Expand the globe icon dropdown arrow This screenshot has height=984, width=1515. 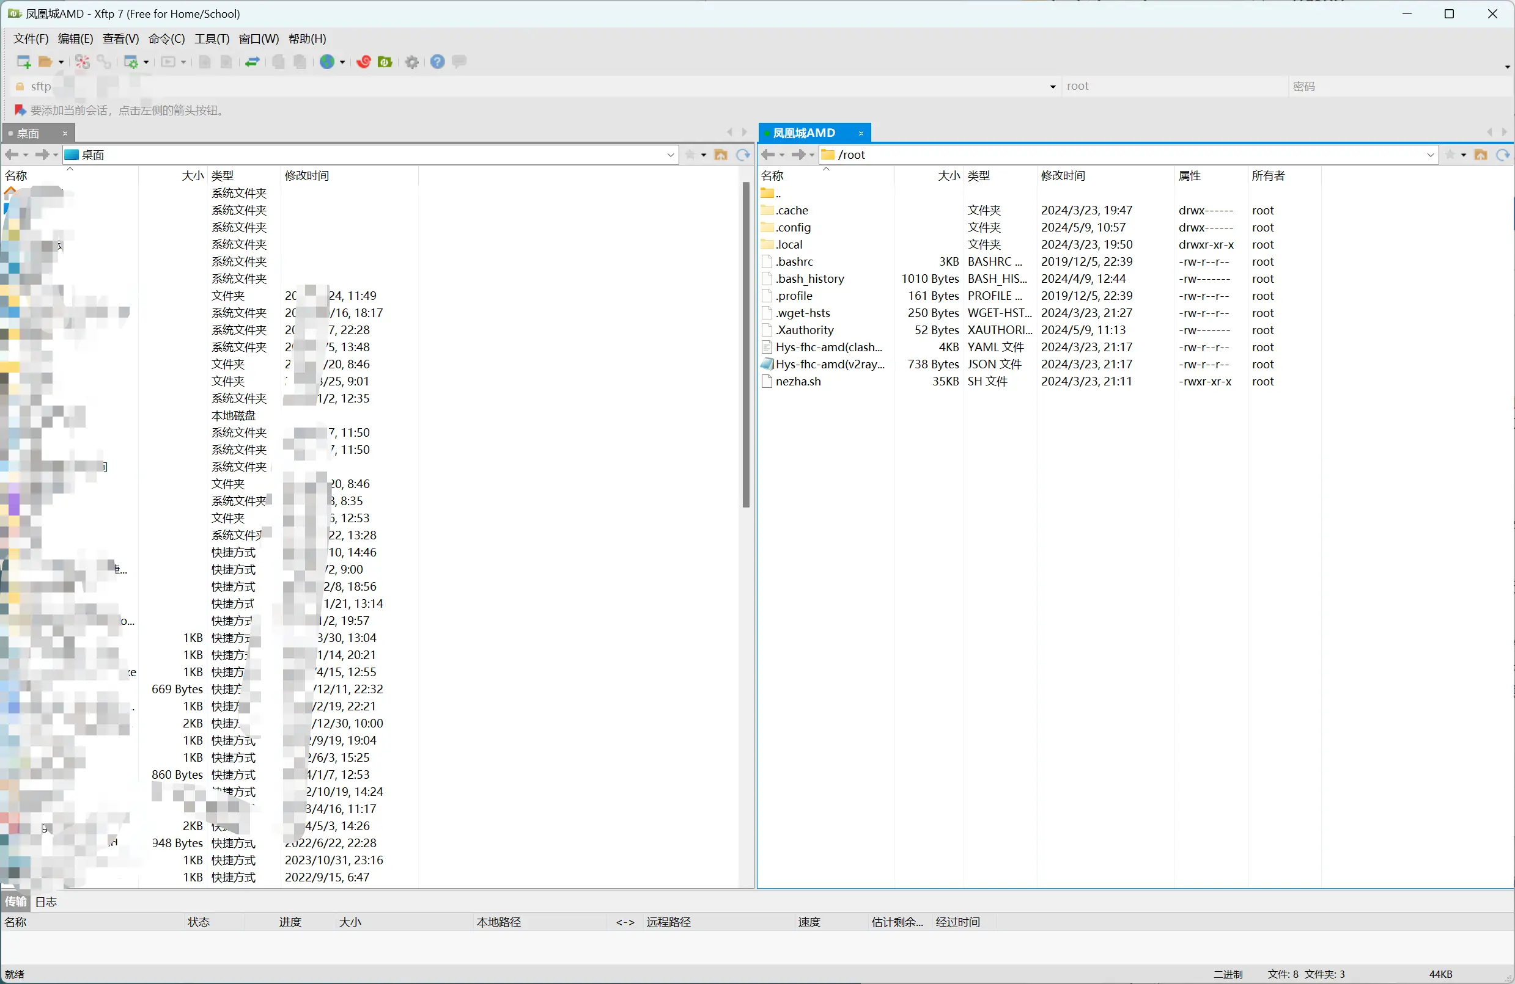[342, 62]
